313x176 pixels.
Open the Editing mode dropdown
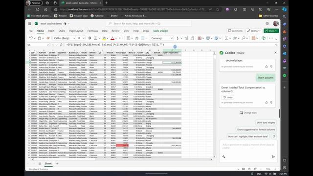click(253, 31)
